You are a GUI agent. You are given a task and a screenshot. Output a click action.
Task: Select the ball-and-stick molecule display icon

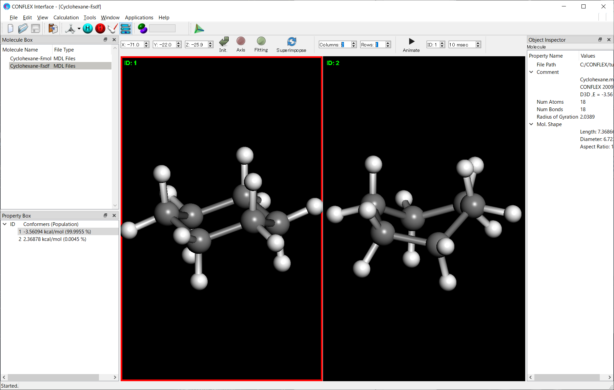[70, 29]
